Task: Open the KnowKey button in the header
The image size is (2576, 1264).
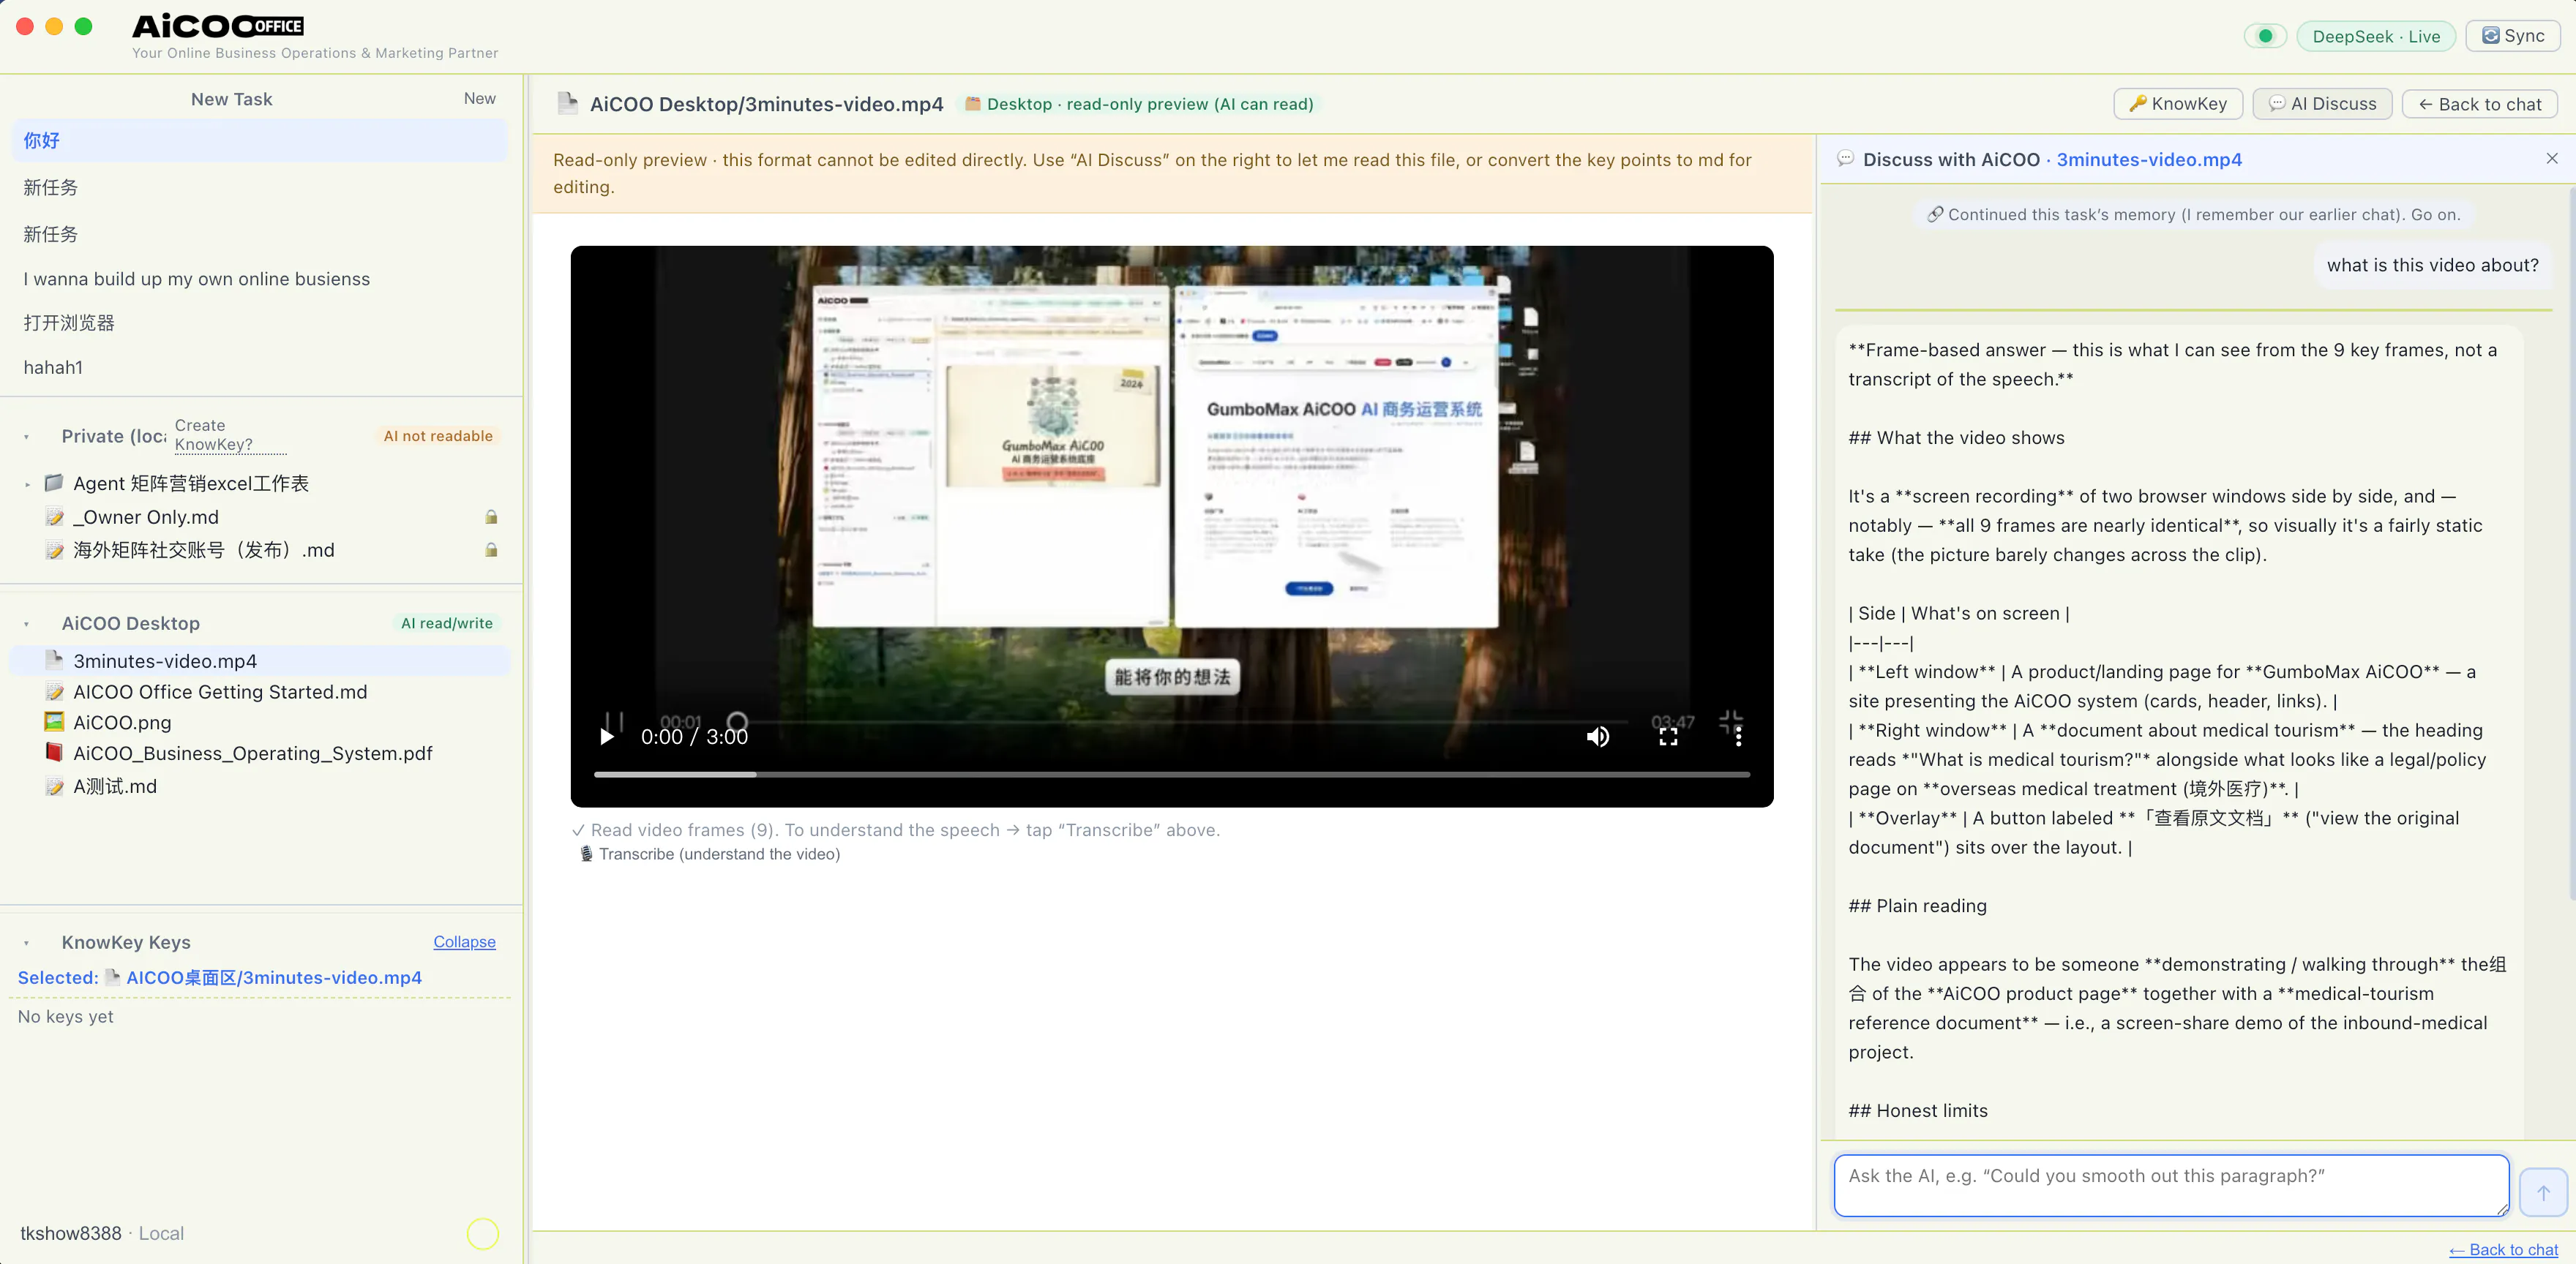Action: click(2178, 104)
